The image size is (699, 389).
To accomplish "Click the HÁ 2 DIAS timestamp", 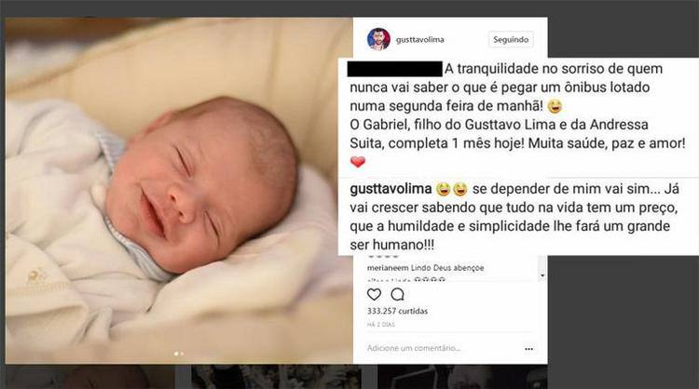I will point(380,325).
